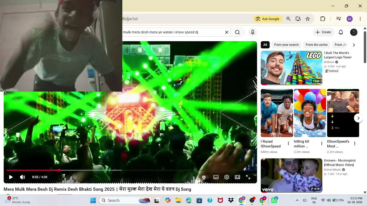This screenshot has height=206, width=367.
Task: Open Eminem - Mockingbird video title
Action: 340,163
